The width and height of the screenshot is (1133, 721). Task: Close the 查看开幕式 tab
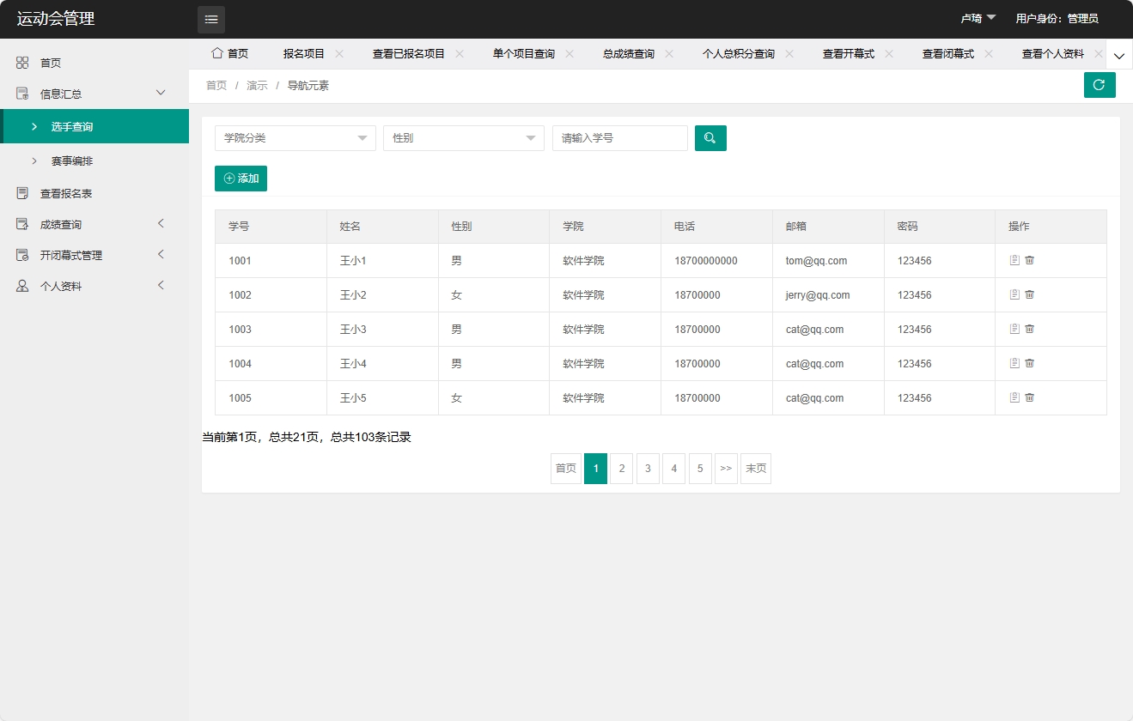point(888,52)
